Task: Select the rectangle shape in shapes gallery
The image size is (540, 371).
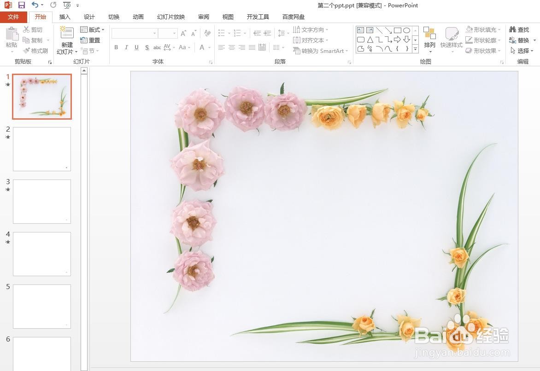Action: (398, 30)
